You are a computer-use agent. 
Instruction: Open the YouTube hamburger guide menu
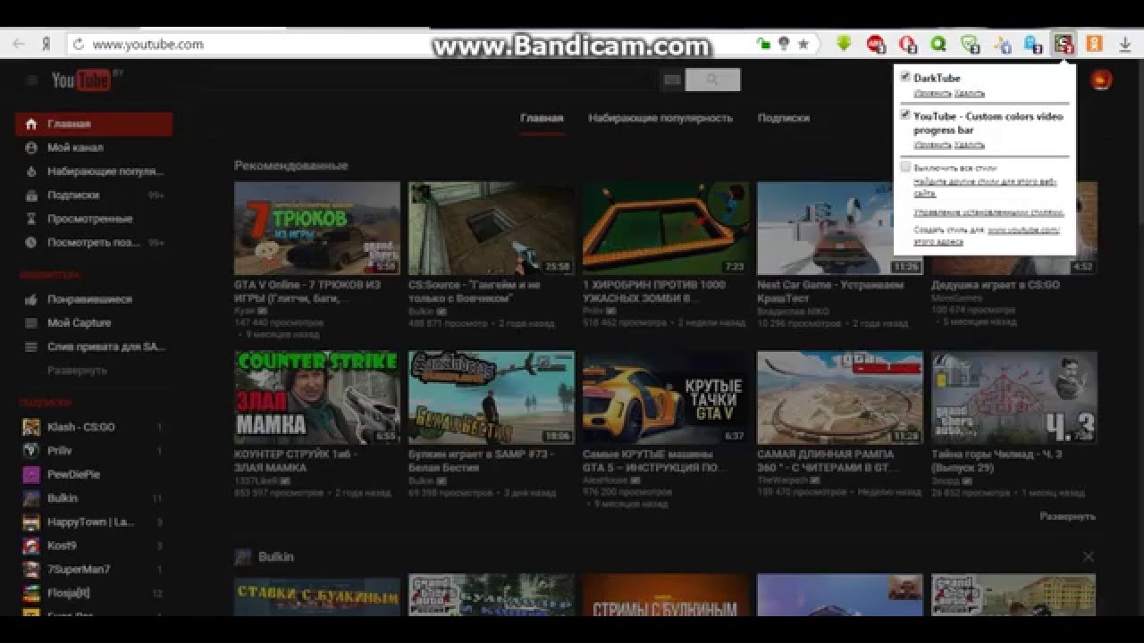32,80
